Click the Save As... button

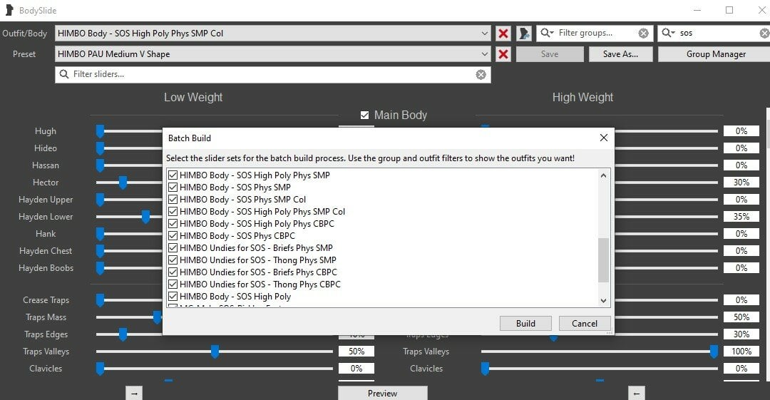pos(620,54)
